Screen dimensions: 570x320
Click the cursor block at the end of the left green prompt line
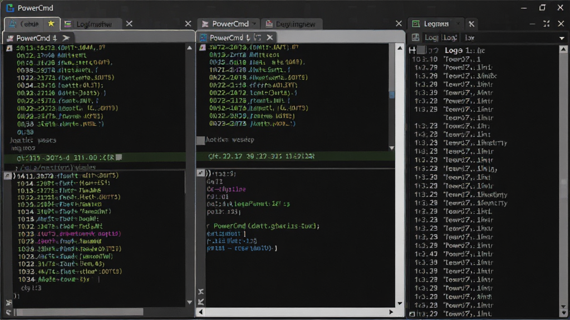(119, 157)
